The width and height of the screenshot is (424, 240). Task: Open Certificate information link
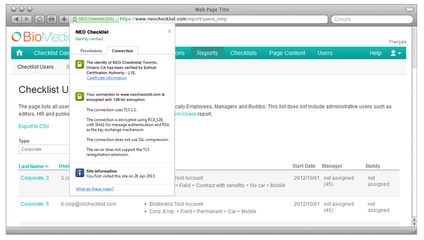point(107,78)
